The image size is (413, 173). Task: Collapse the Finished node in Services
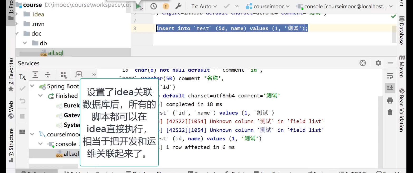coord(41,96)
